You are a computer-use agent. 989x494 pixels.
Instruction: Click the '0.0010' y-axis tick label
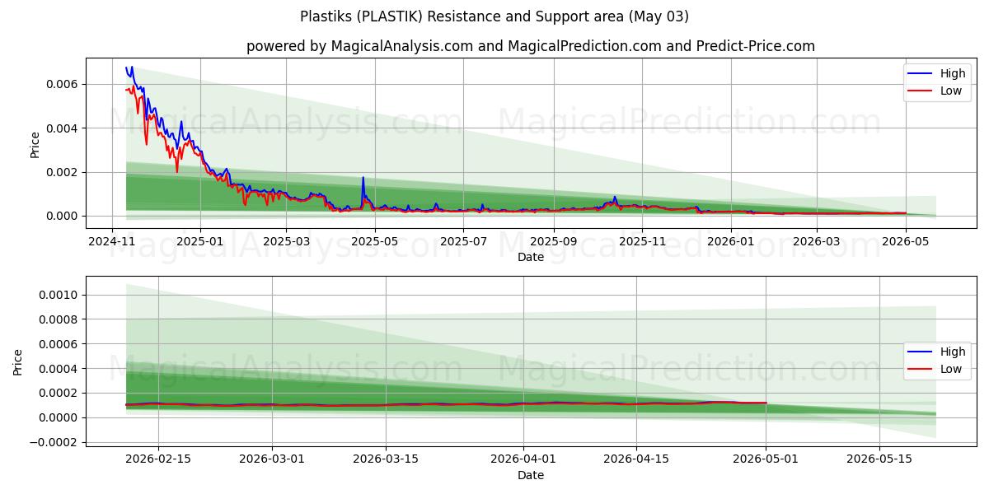[x=59, y=295]
